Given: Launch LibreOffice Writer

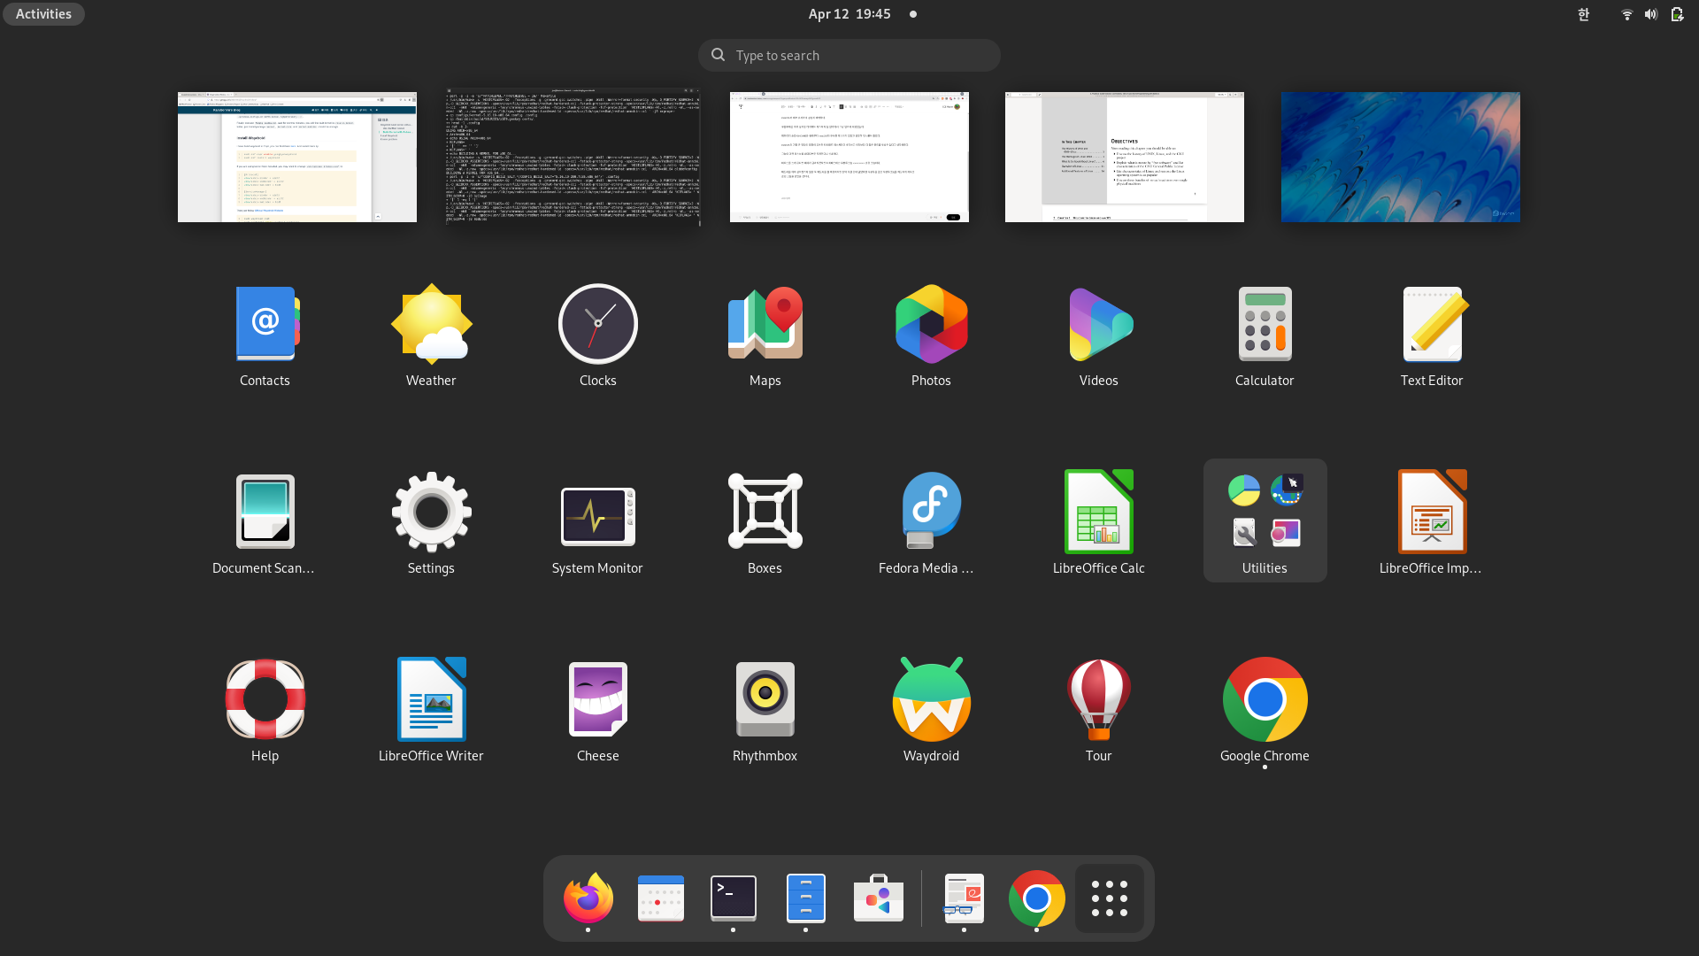Looking at the screenshot, I should (431, 710).
